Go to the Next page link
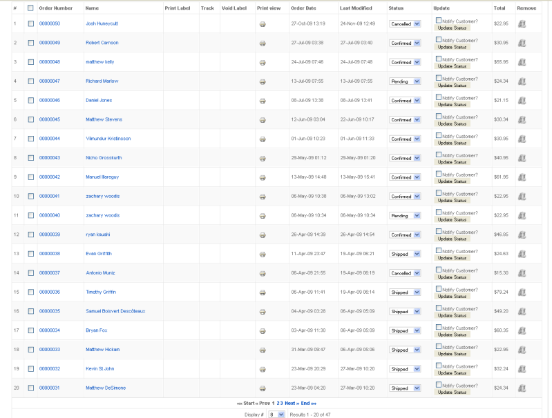This screenshot has height=418, width=552. point(292,404)
